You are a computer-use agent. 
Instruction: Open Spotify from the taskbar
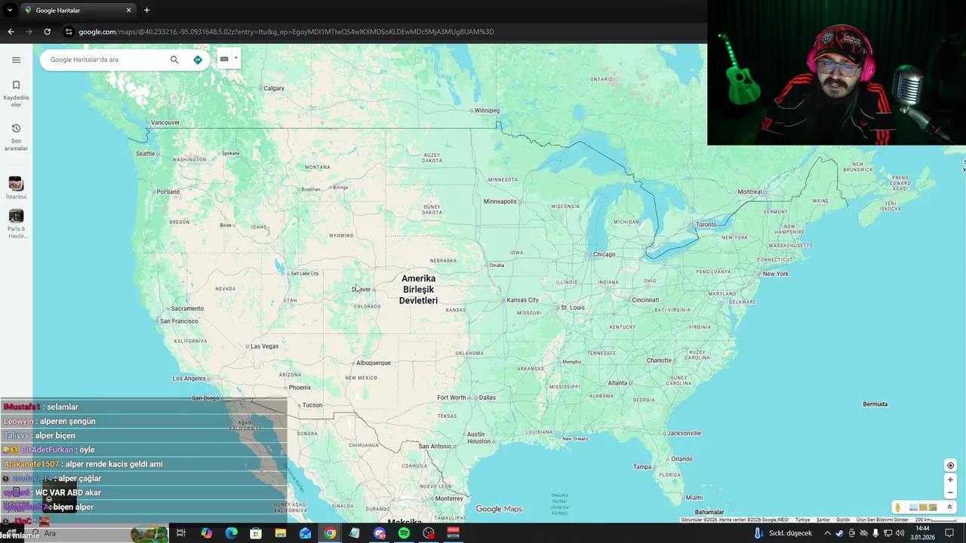(x=404, y=533)
